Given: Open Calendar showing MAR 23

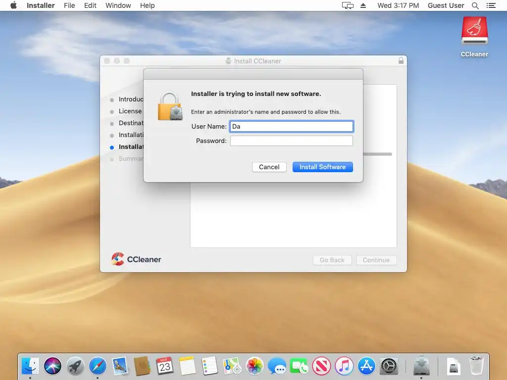Looking at the screenshot, I should click(165, 366).
